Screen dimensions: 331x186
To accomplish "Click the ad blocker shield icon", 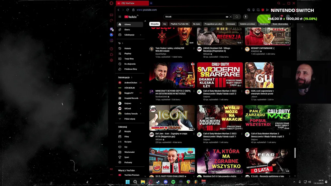I will pyautogui.click(x=263, y=10).
